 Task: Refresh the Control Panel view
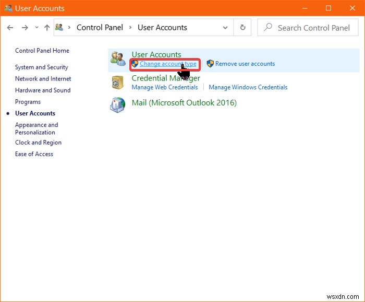coord(242,28)
